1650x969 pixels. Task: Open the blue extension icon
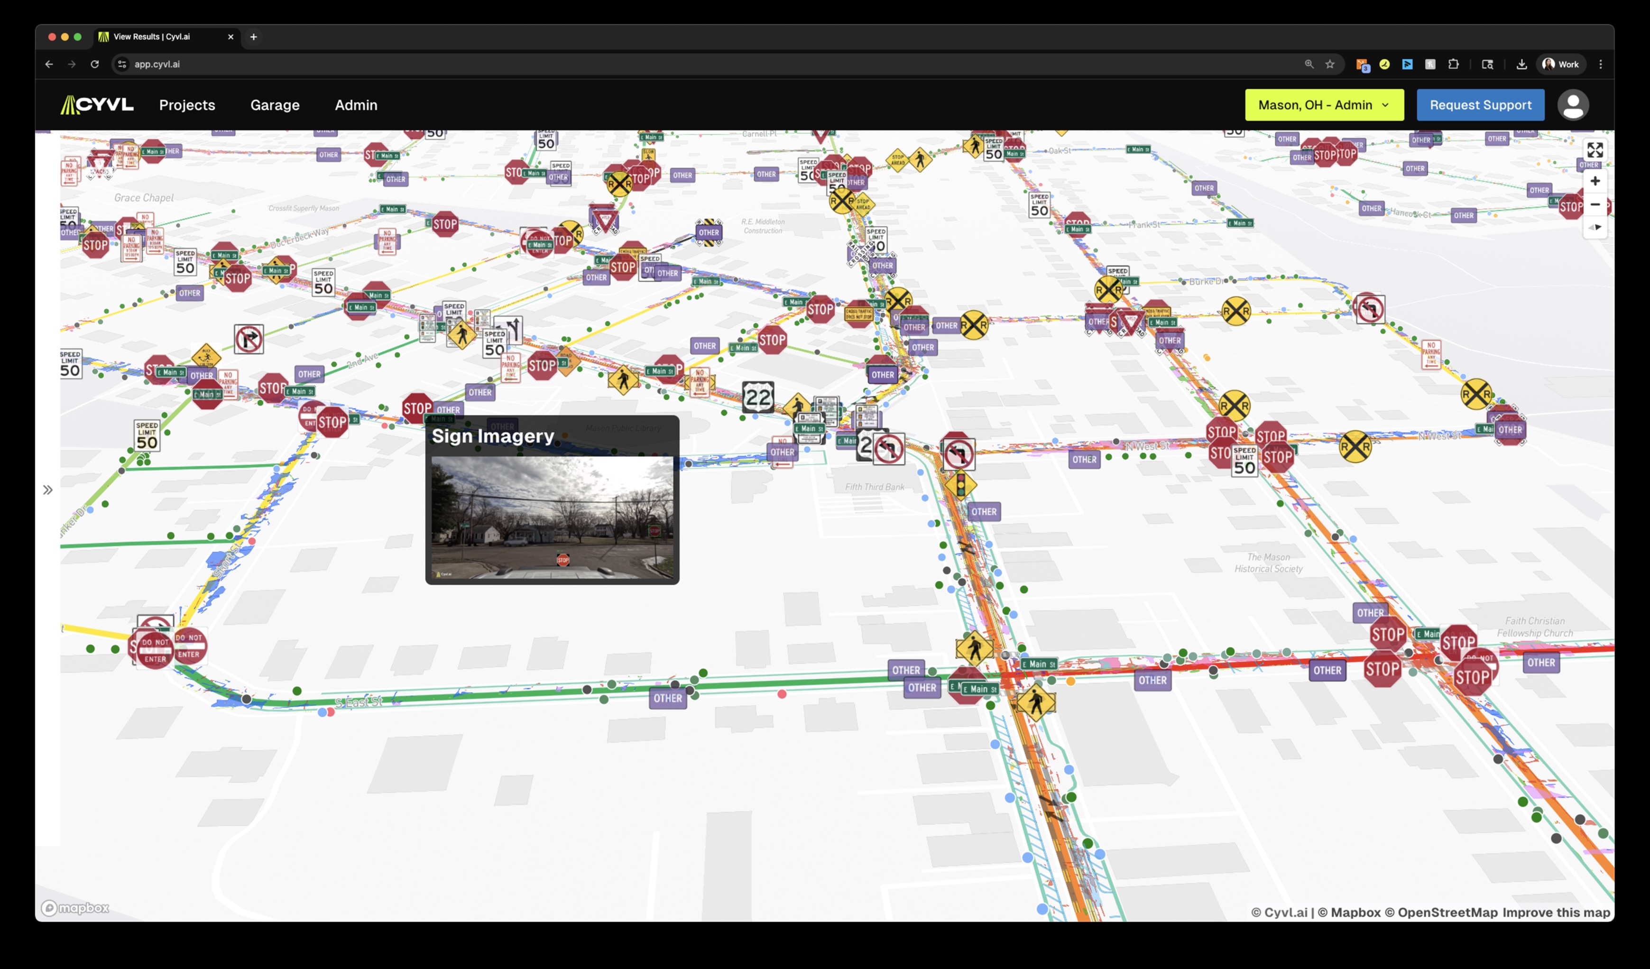click(1407, 64)
